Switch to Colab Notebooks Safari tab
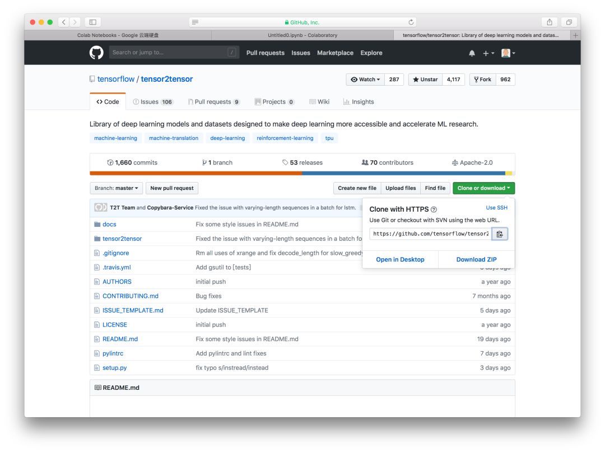The height and width of the screenshot is (452, 605). (118, 35)
